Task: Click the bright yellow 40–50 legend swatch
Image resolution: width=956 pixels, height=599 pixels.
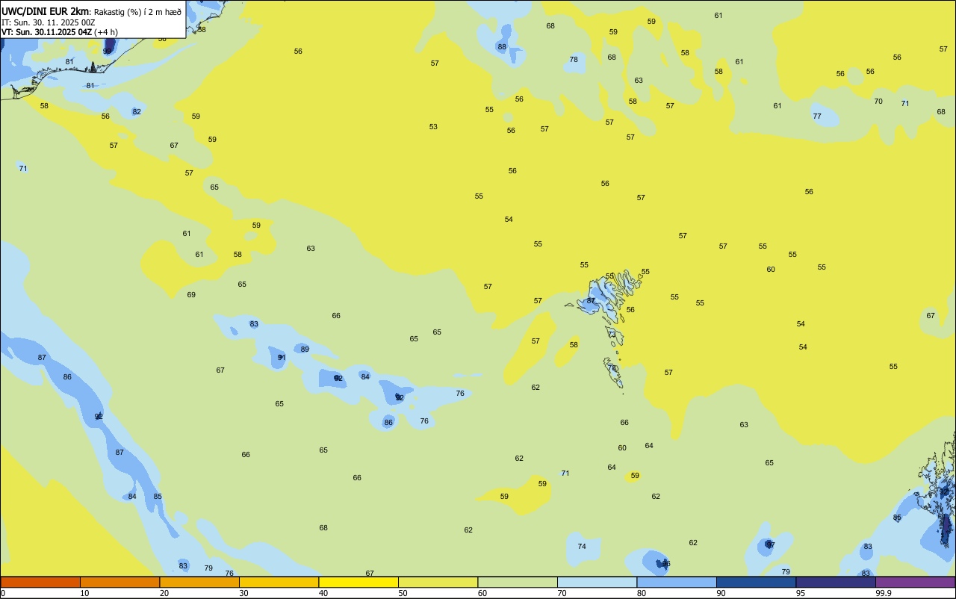Action: 358,582
